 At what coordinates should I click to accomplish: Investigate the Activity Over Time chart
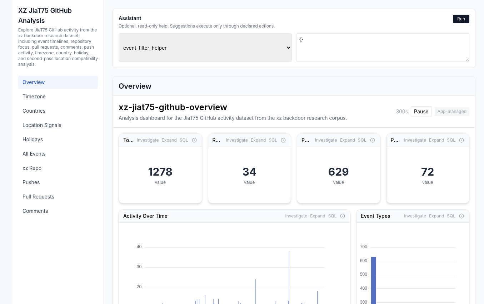(296, 216)
